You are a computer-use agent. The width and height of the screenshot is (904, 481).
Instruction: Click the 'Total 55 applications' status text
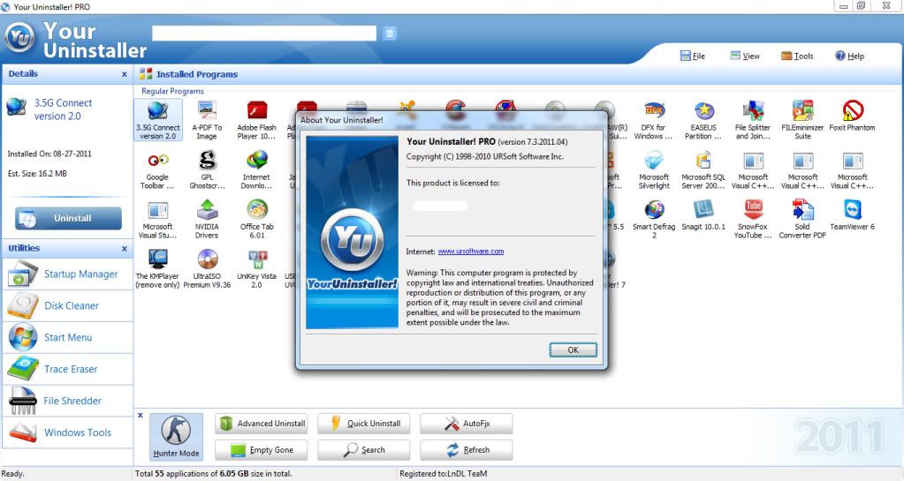click(213, 474)
